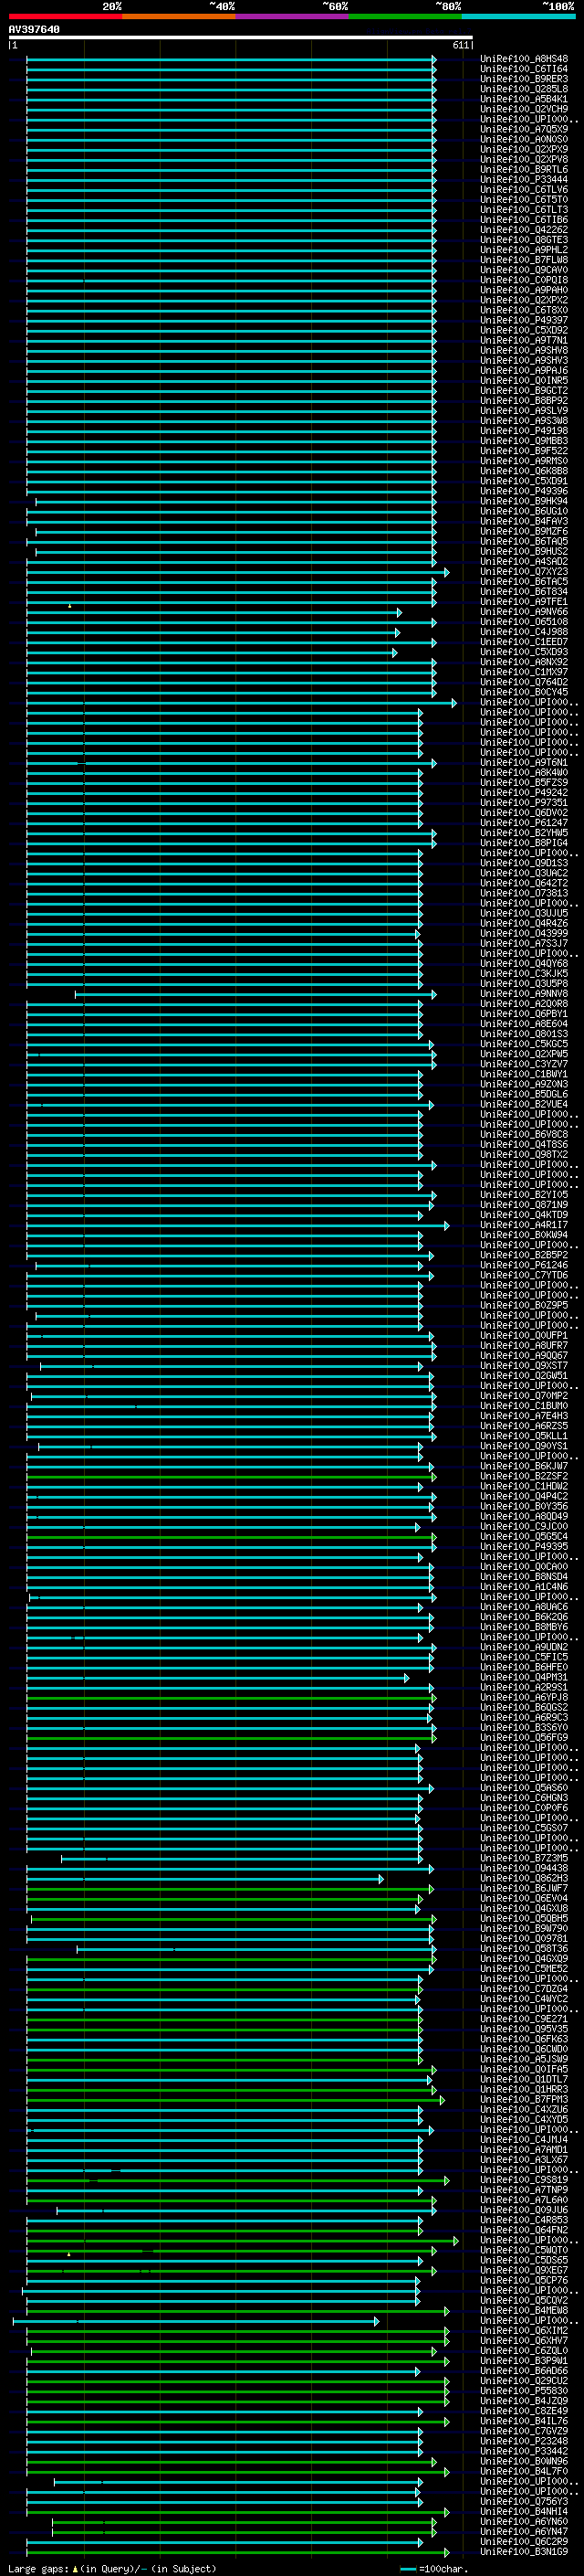The height and width of the screenshot is (2576, 584).
Task: Click the purple segment of the identity scale
Action: point(293,16)
